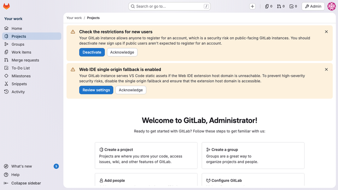
Task: Open Milestones in sidebar
Action: [x=32, y=76]
